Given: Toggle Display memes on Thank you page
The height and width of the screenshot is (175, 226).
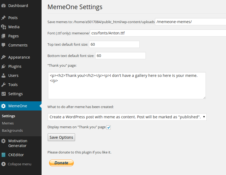Looking at the screenshot, I should pyautogui.click(x=109, y=127).
